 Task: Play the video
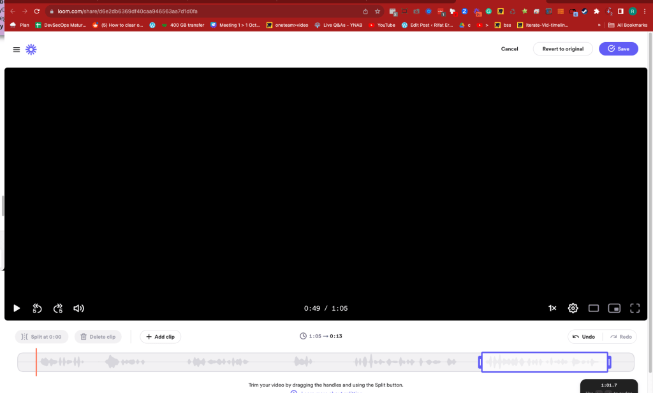click(17, 308)
